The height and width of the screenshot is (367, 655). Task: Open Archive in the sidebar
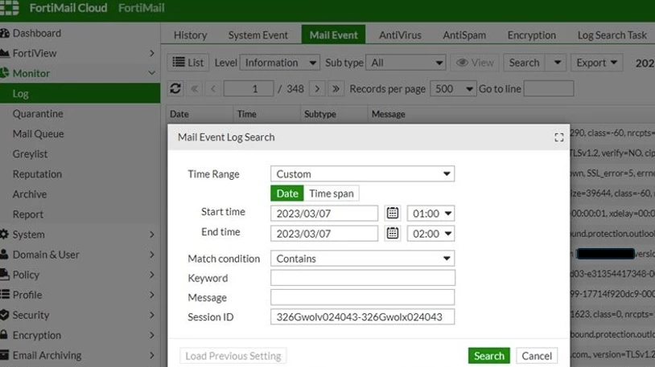(30, 194)
